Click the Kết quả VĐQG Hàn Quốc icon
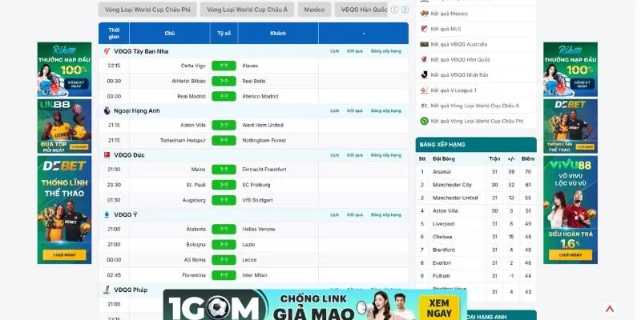The width and height of the screenshot is (641, 320). coord(425,59)
